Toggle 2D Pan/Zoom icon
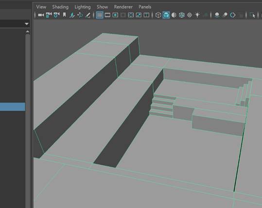This screenshot has height=208, width=262. [80, 15]
